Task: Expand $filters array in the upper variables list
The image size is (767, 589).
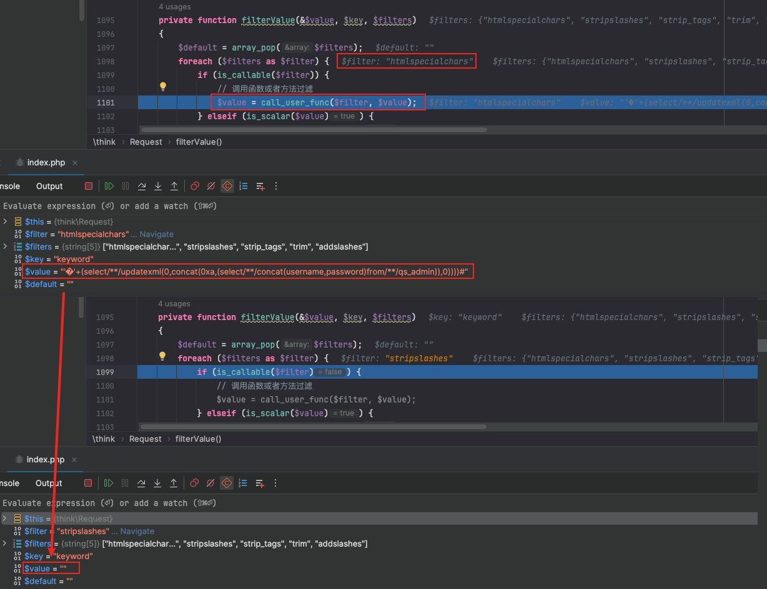Action: coord(6,246)
